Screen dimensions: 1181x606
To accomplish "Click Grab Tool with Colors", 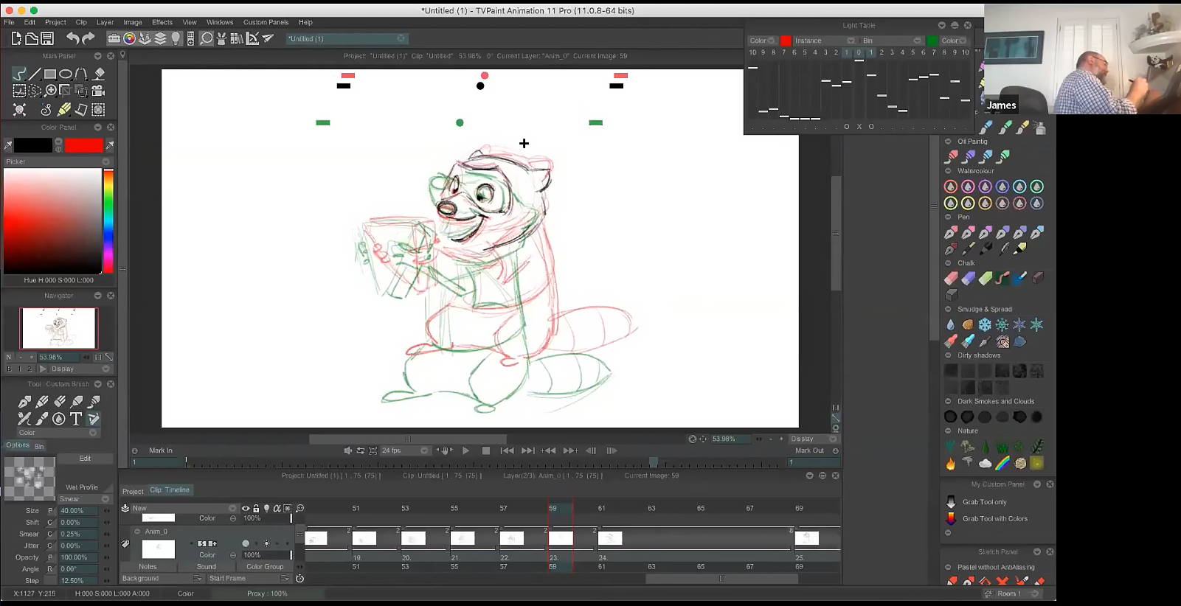I will click(x=994, y=519).
